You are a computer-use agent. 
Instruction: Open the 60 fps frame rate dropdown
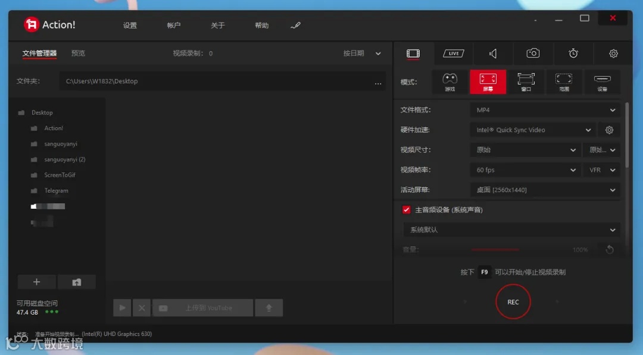(x=526, y=170)
